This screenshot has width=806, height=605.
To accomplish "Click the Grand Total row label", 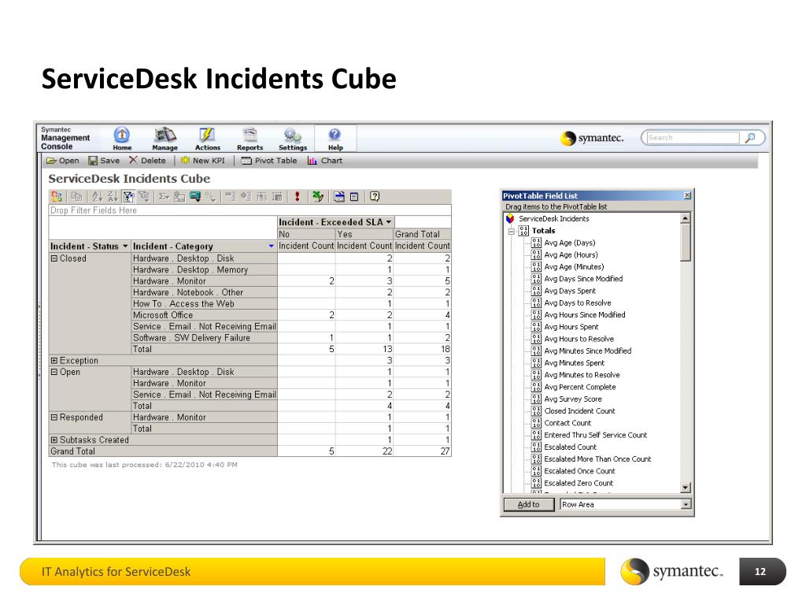I will [163, 451].
